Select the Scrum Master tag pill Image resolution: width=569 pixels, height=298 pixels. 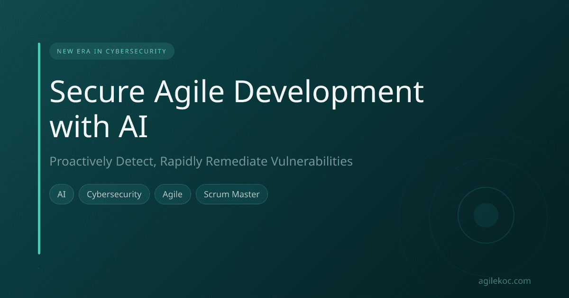(x=232, y=194)
